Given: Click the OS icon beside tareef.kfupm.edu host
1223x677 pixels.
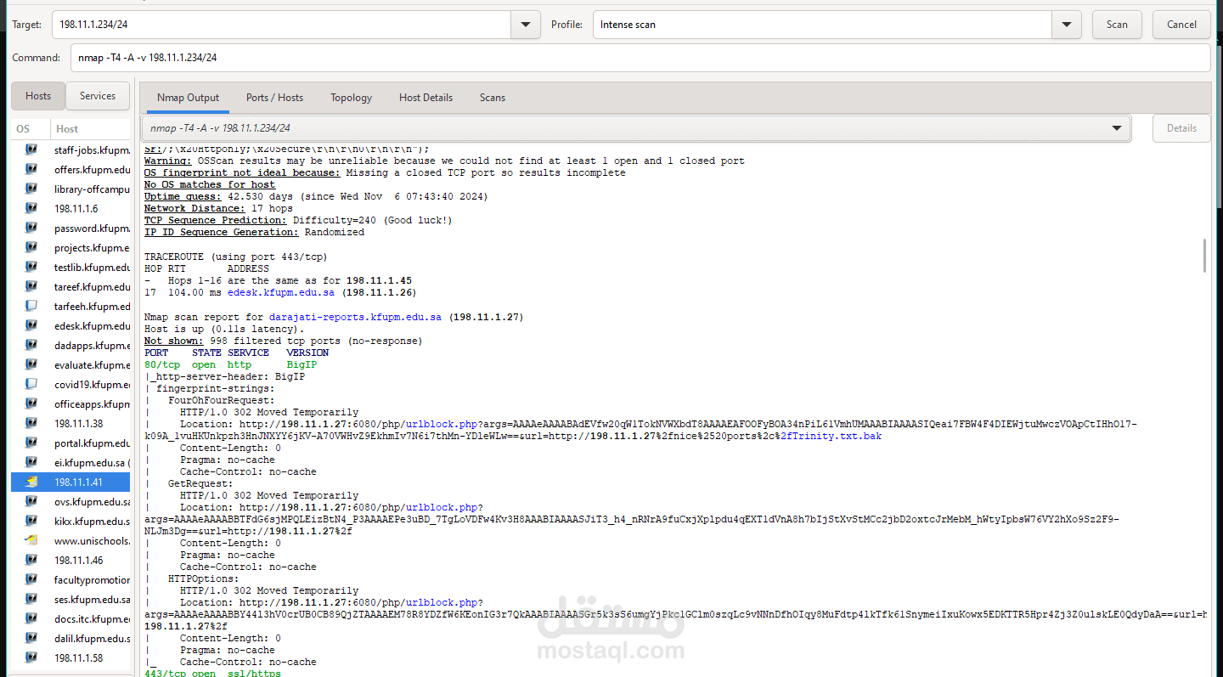Looking at the screenshot, I should 31,286.
